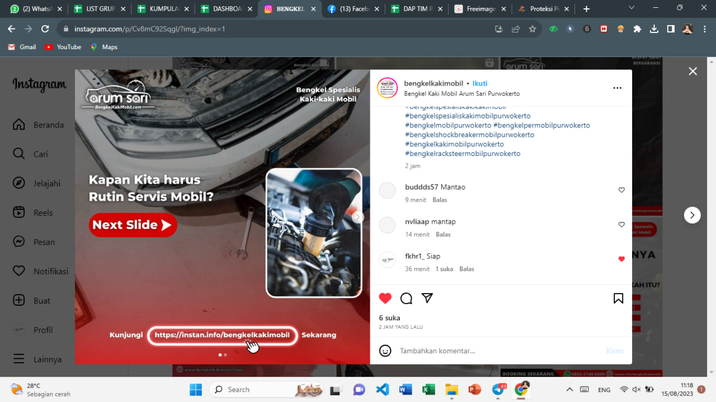Image resolution: width=716 pixels, height=402 pixels.
Task: Click the taskbar Search box
Action: 267,389
